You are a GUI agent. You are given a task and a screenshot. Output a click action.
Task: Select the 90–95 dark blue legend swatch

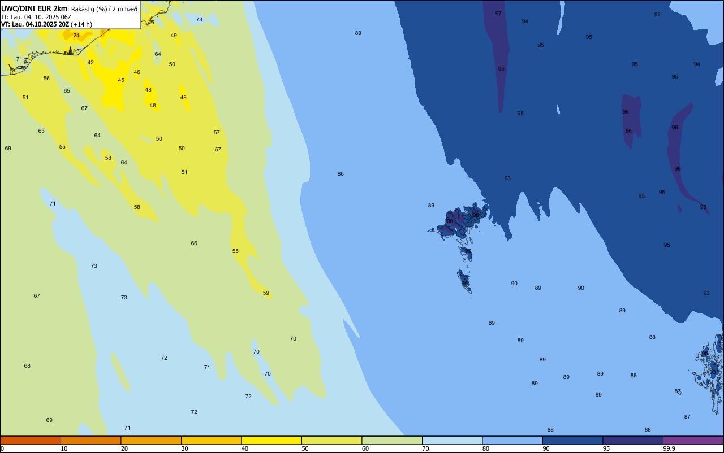[572, 440]
